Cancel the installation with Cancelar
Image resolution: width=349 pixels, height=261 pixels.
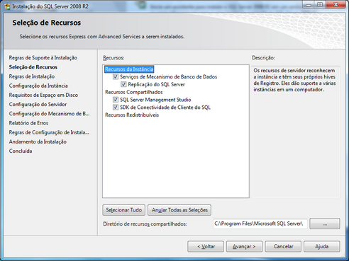pos(283,246)
